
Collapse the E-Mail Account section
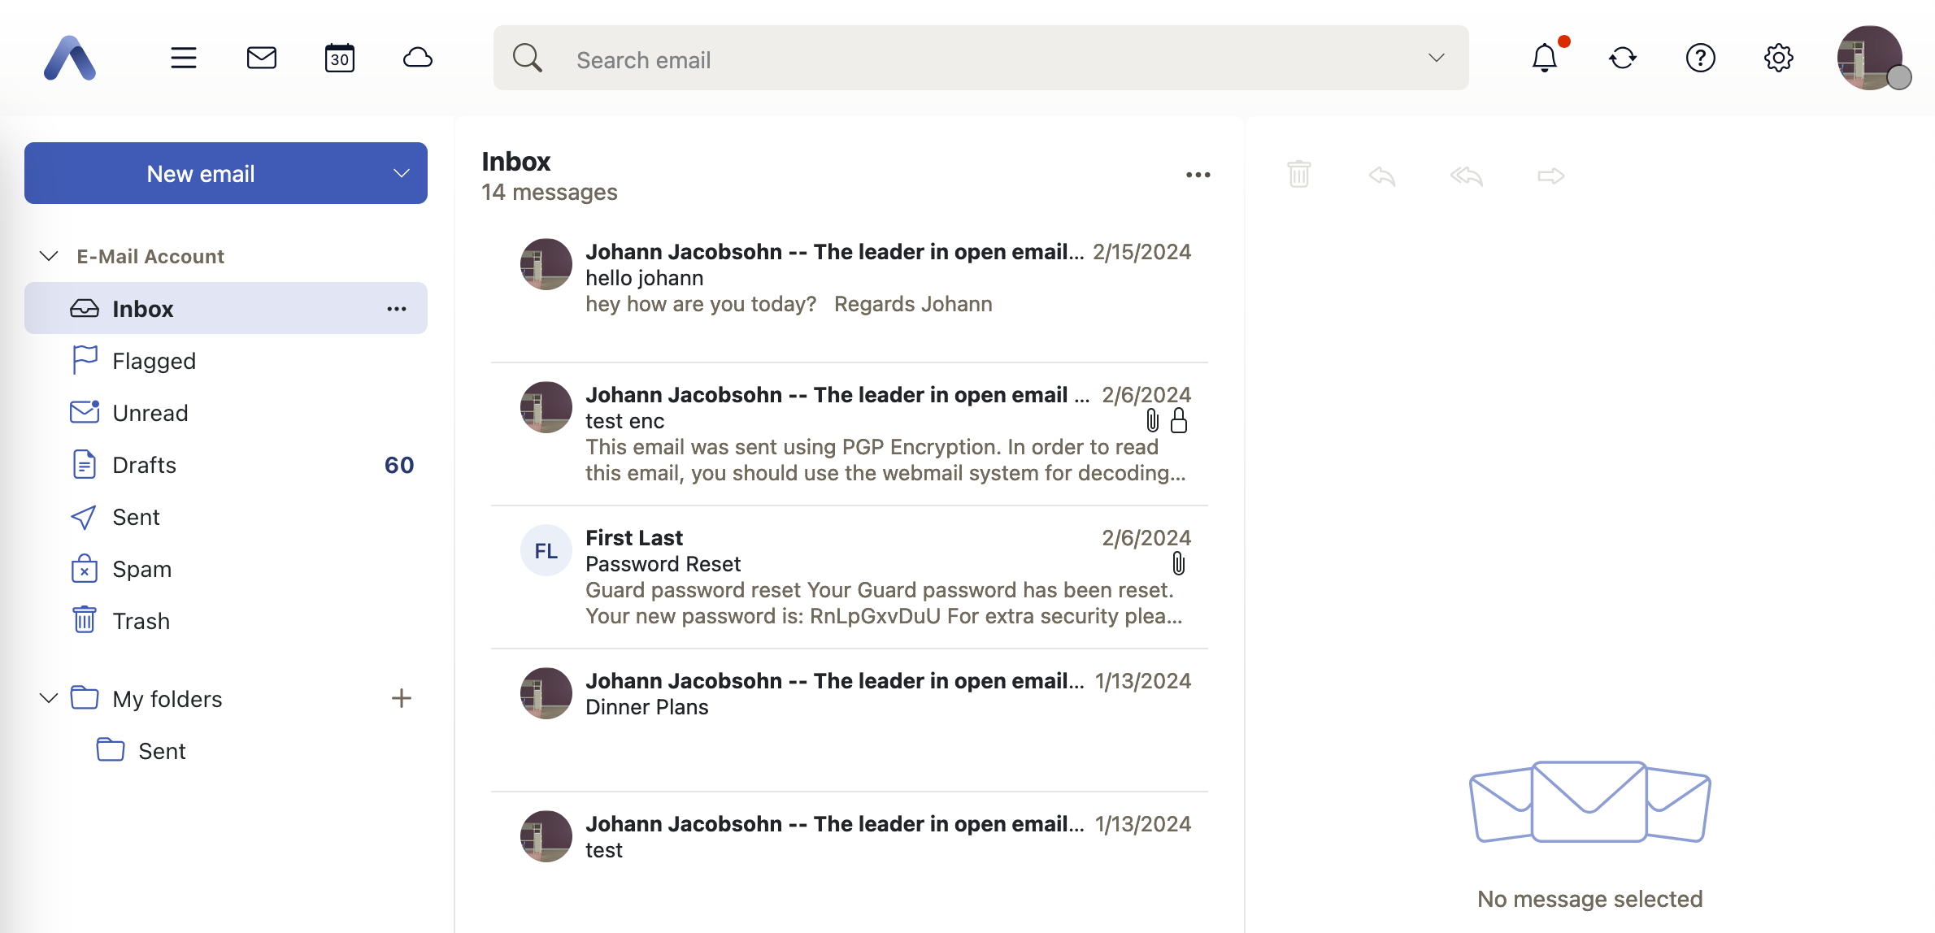(49, 256)
